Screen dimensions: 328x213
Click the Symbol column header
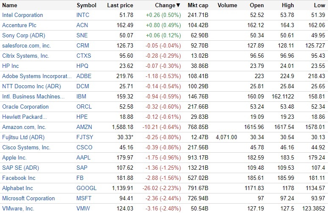pos(87,6)
